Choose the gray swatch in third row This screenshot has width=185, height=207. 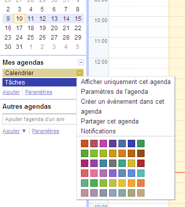point(112,163)
